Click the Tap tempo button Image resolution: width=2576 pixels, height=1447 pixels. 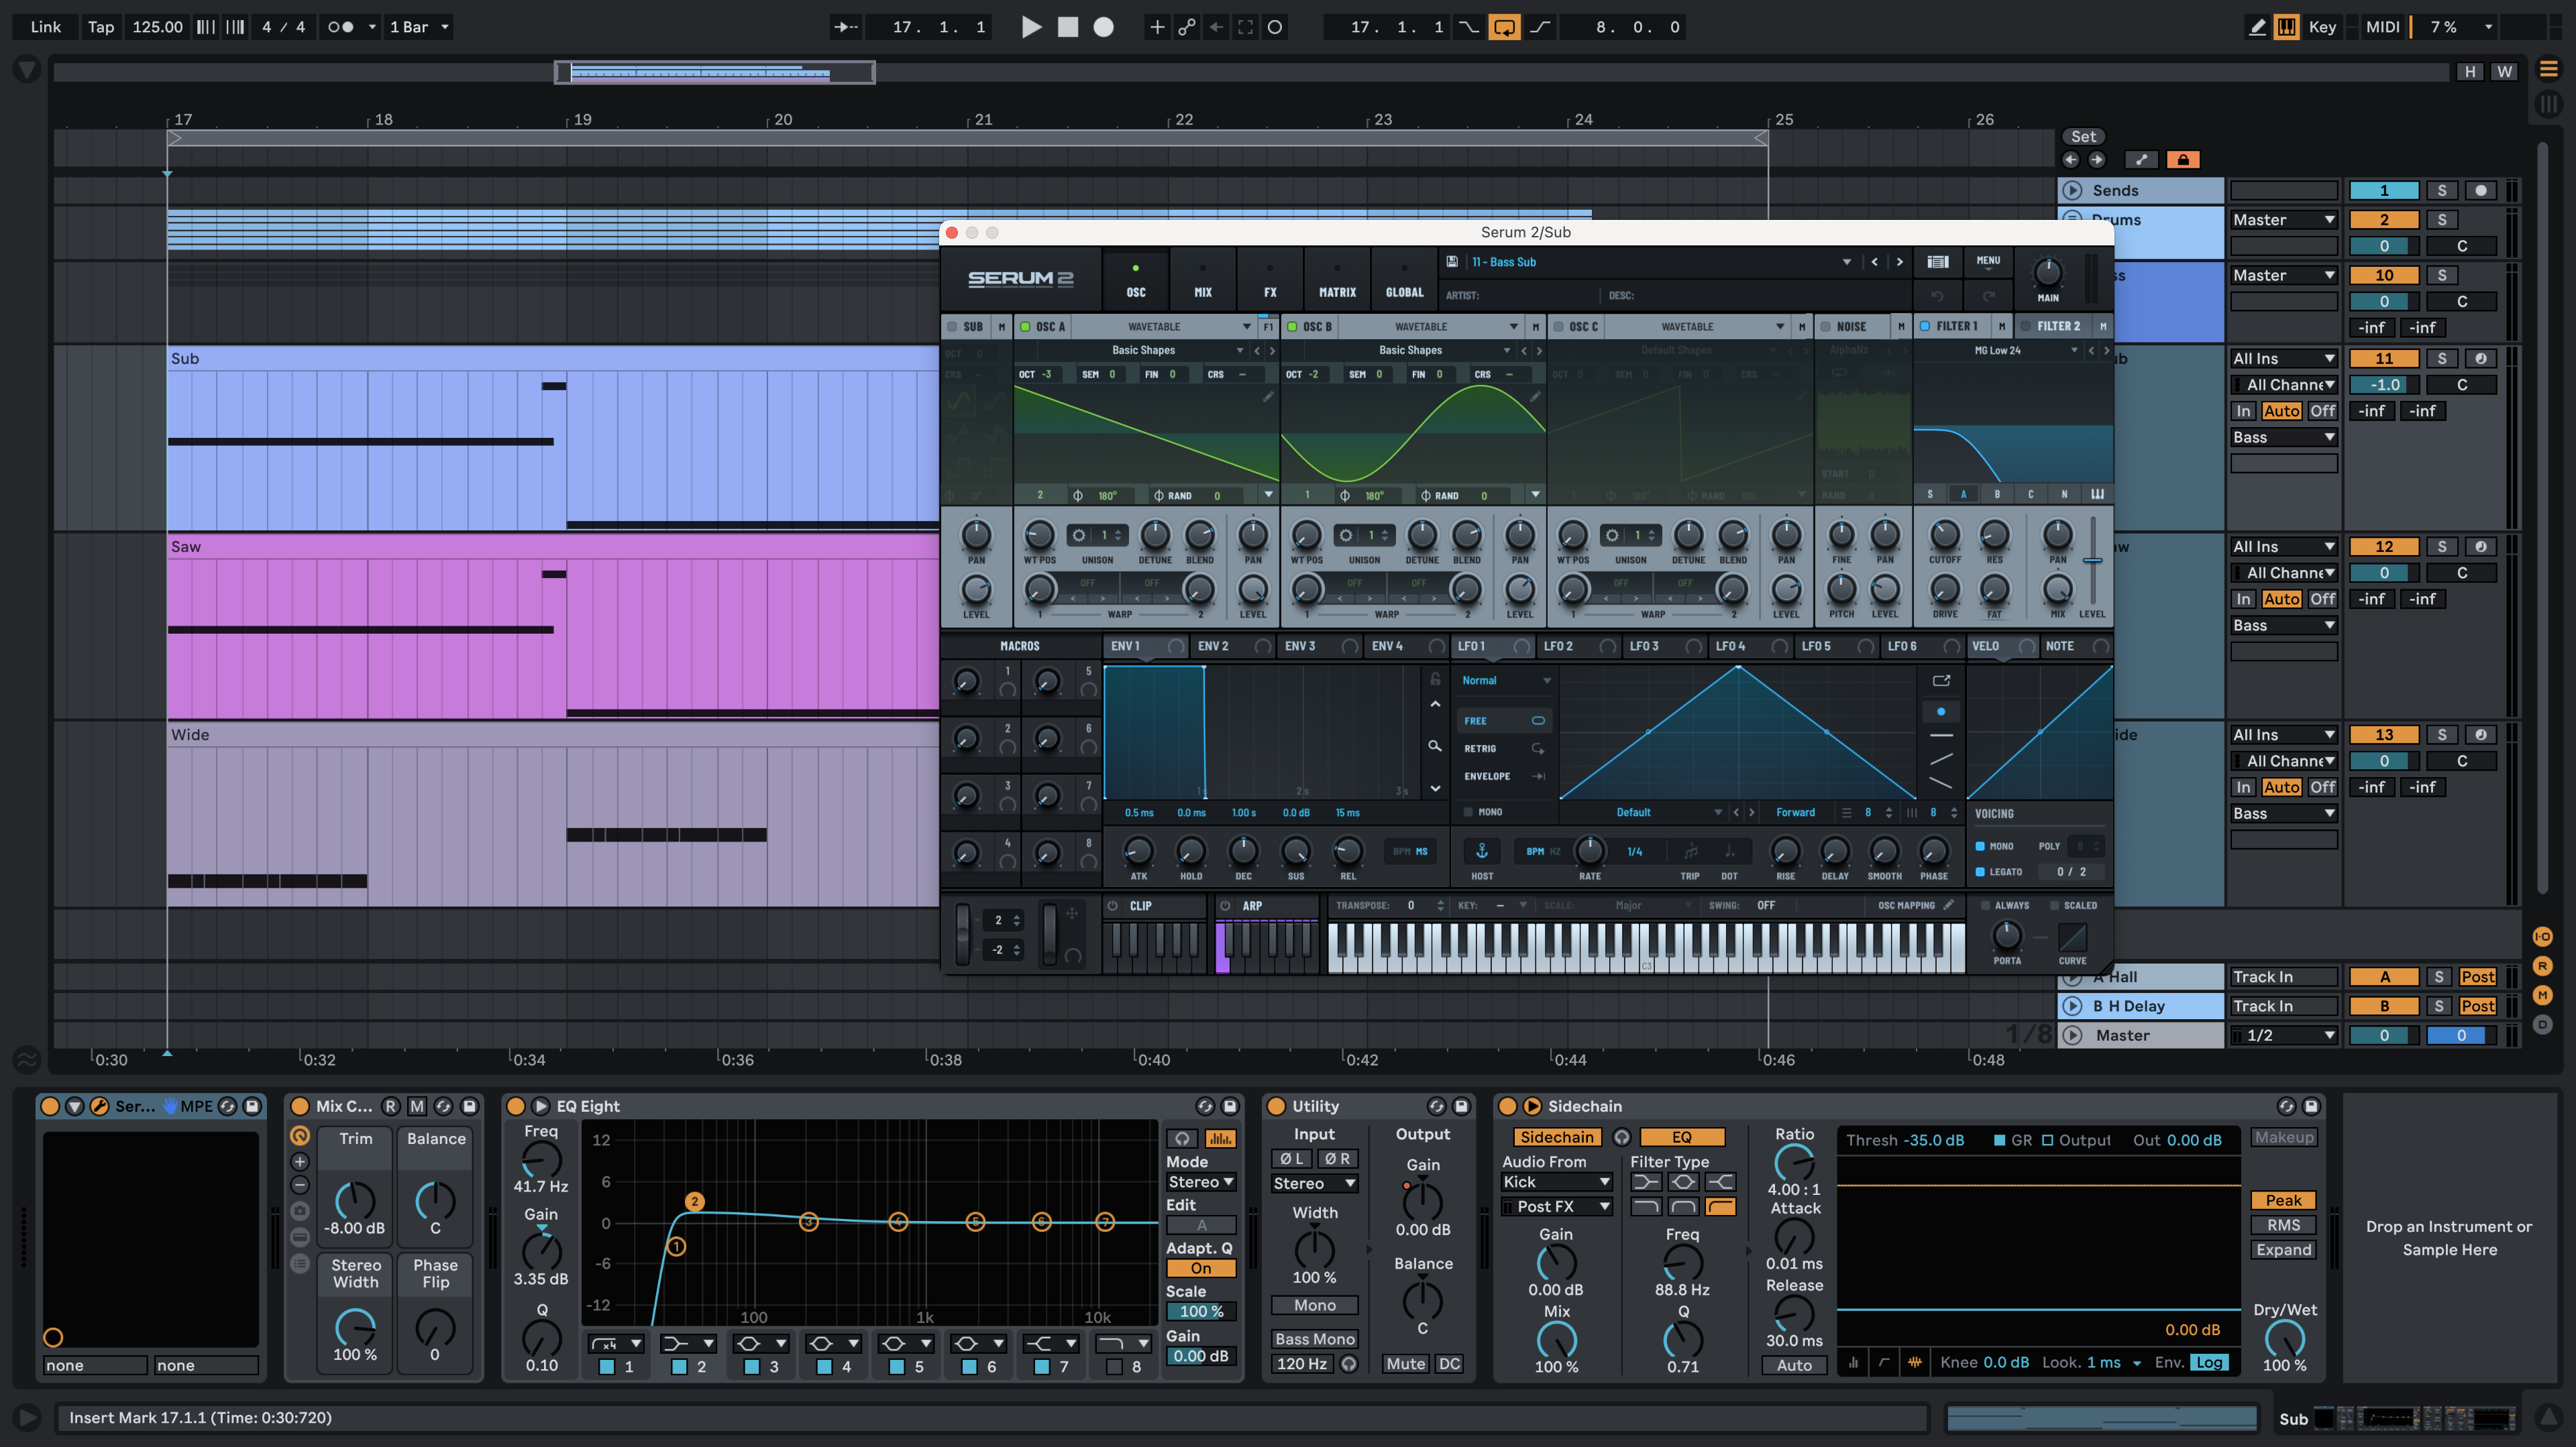pyautogui.click(x=100, y=27)
